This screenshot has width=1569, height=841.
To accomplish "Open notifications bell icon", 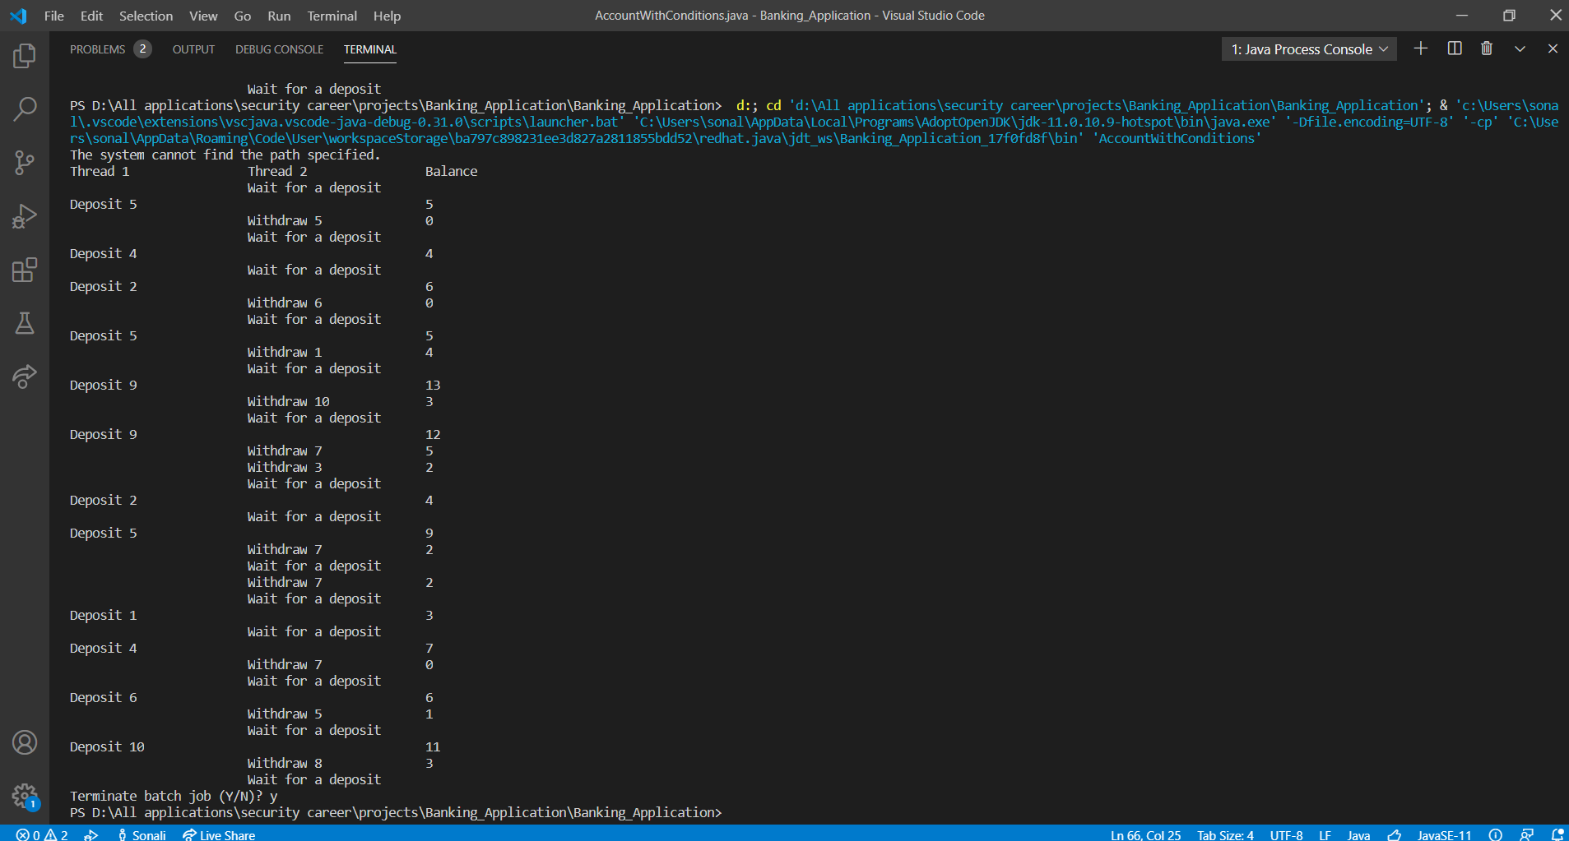I will coord(1557,834).
